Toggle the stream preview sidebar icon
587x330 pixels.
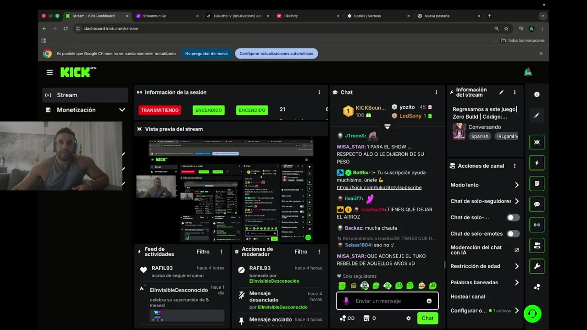[x=537, y=142]
